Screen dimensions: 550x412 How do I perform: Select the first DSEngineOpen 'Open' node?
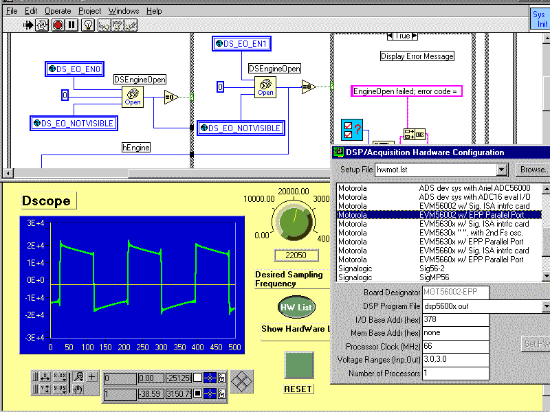click(133, 97)
